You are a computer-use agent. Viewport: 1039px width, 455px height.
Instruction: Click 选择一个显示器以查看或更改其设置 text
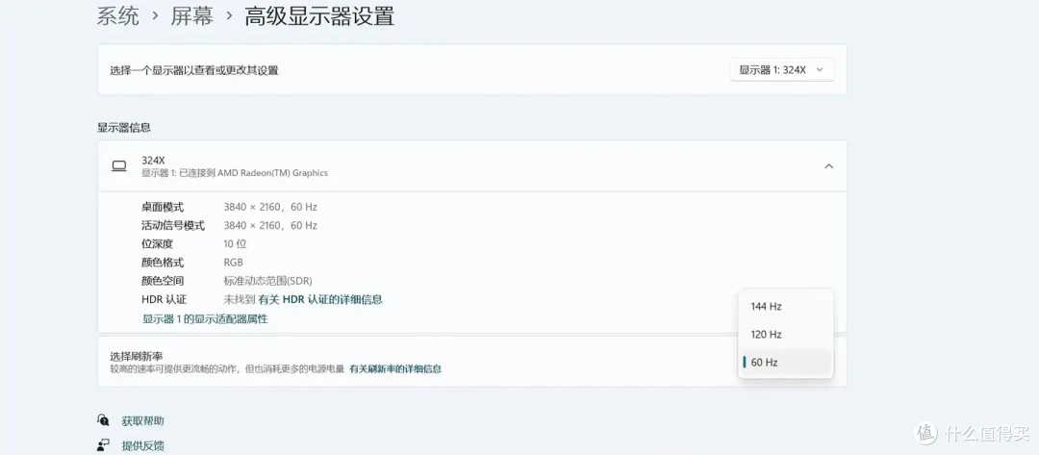click(x=194, y=70)
